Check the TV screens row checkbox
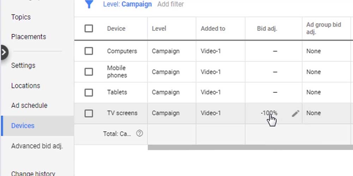Viewport: 353px width, 176px height. coord(89,113)
